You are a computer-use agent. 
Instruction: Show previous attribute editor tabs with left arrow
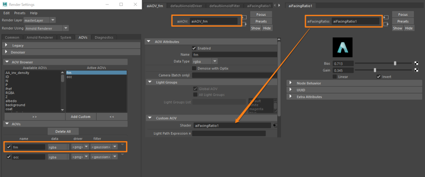click(x=275, y=5)
